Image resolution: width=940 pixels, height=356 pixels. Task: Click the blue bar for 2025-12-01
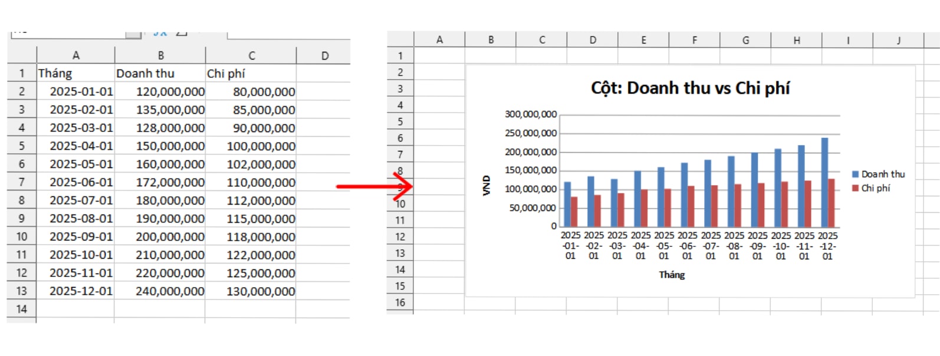tap(824, 183)
